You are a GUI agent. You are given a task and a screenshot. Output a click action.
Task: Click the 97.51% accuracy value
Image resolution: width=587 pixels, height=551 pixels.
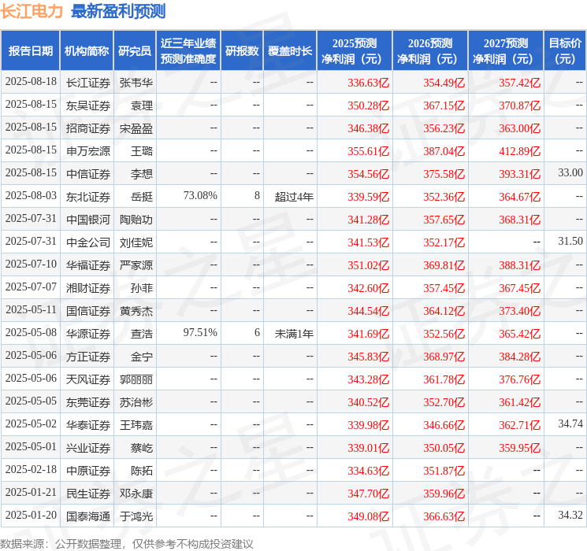200,332
